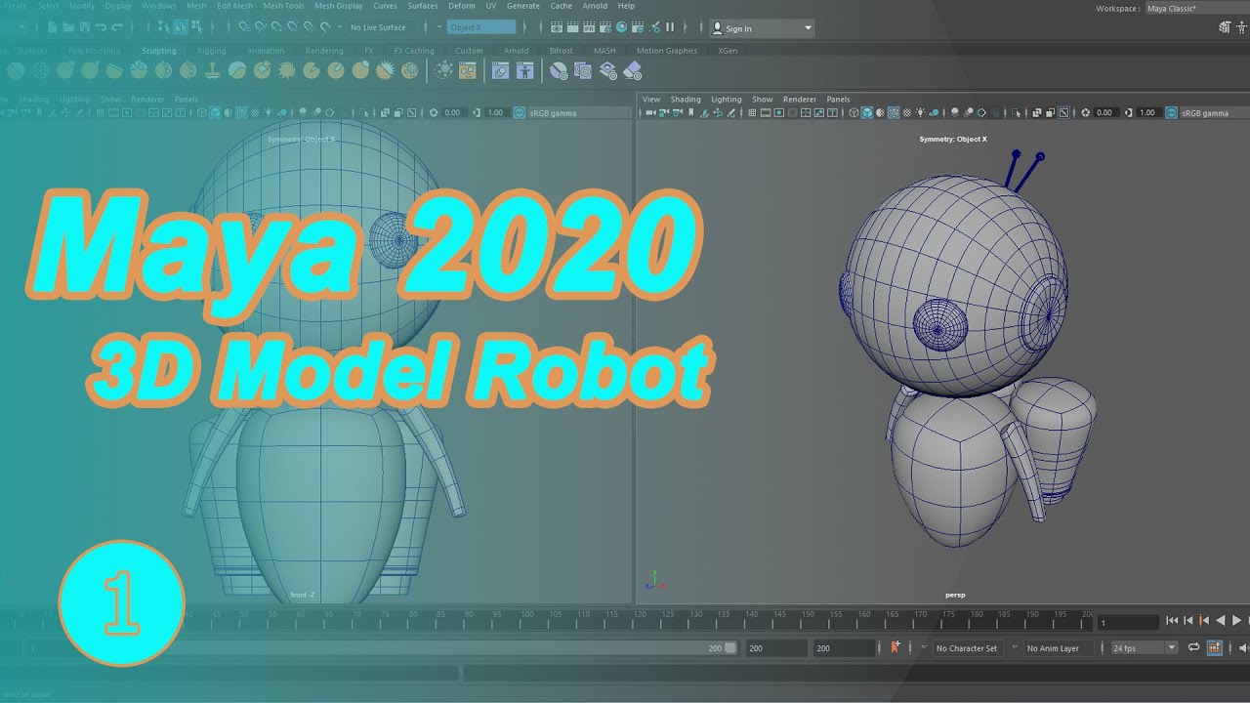Viewport: 1250px width, 703px height.
Task: Open Panels menu in persp panel
Action: pyautogui.click(x=838, y=99)
